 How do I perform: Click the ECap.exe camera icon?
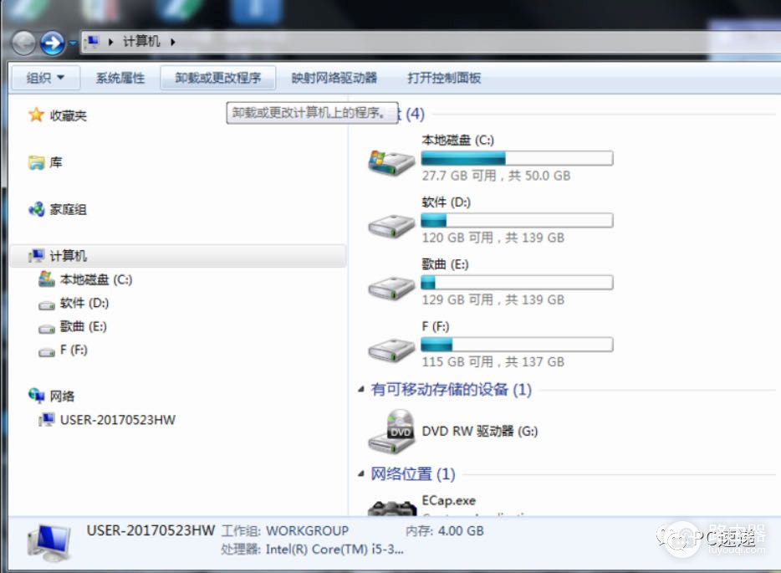point(392,508)
